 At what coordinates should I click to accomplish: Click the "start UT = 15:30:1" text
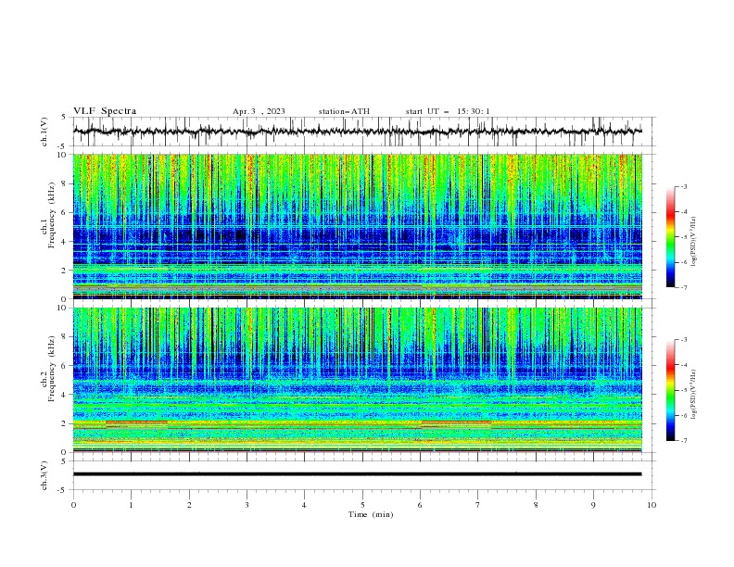[x=448, y=111]
